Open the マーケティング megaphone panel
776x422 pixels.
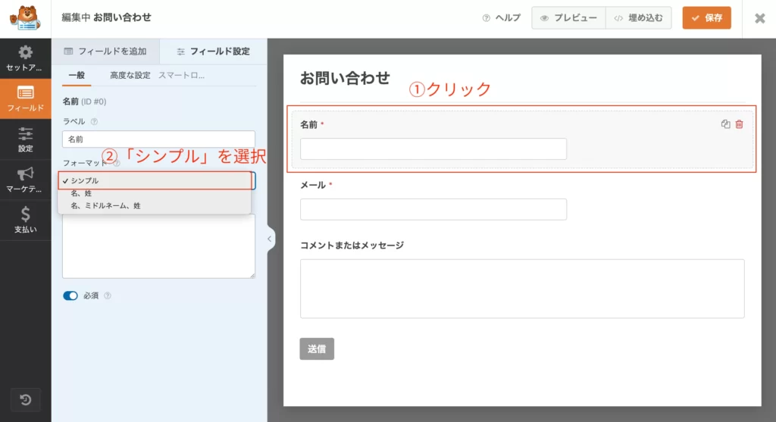[x=25, y=180]
